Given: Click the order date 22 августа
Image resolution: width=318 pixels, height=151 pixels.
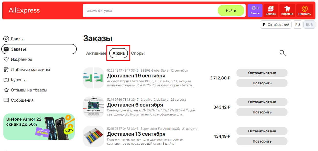Looking at the screenshot, I should (178, 100).
